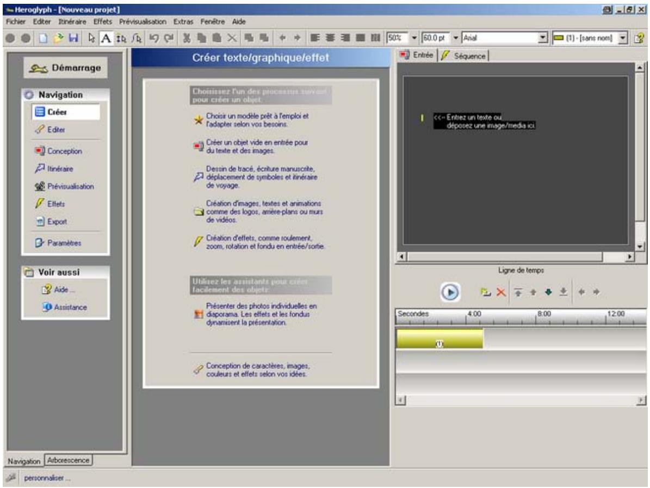Open the Effets menu

102,22
